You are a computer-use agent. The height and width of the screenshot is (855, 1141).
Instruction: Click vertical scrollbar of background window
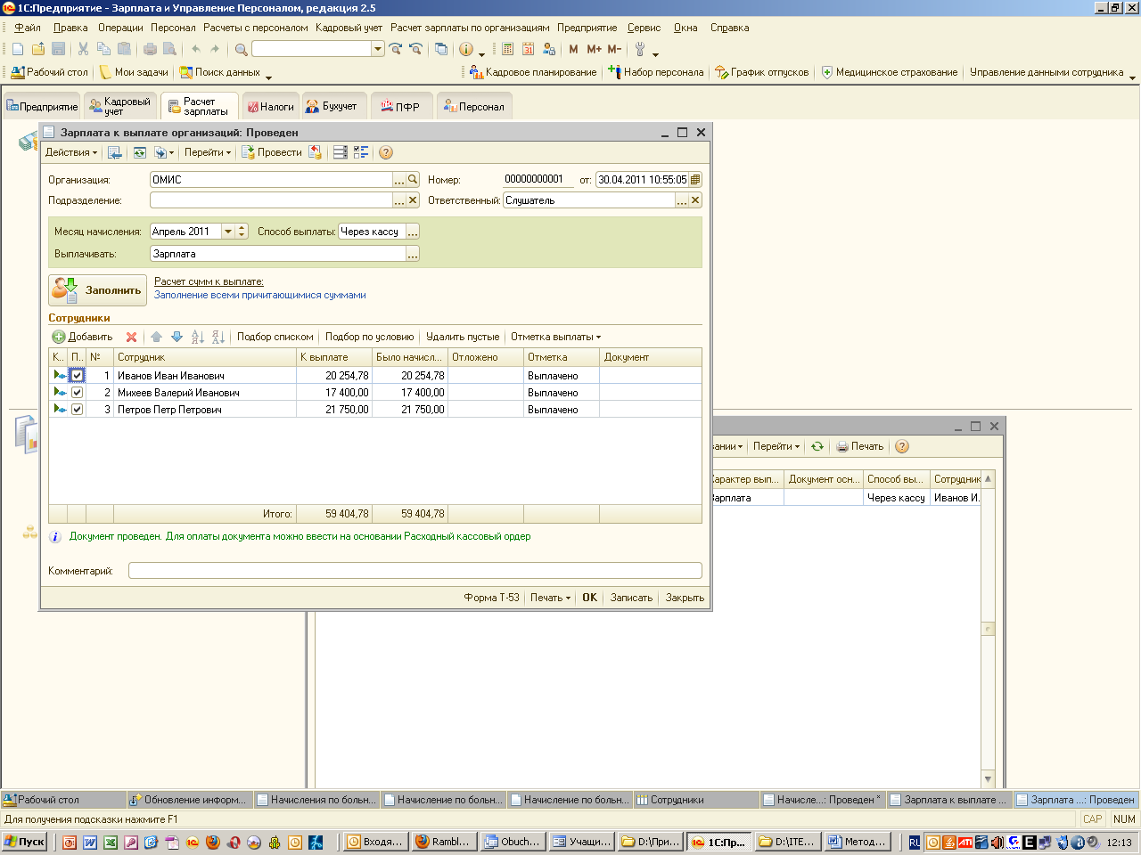click(x=988, y=629)
